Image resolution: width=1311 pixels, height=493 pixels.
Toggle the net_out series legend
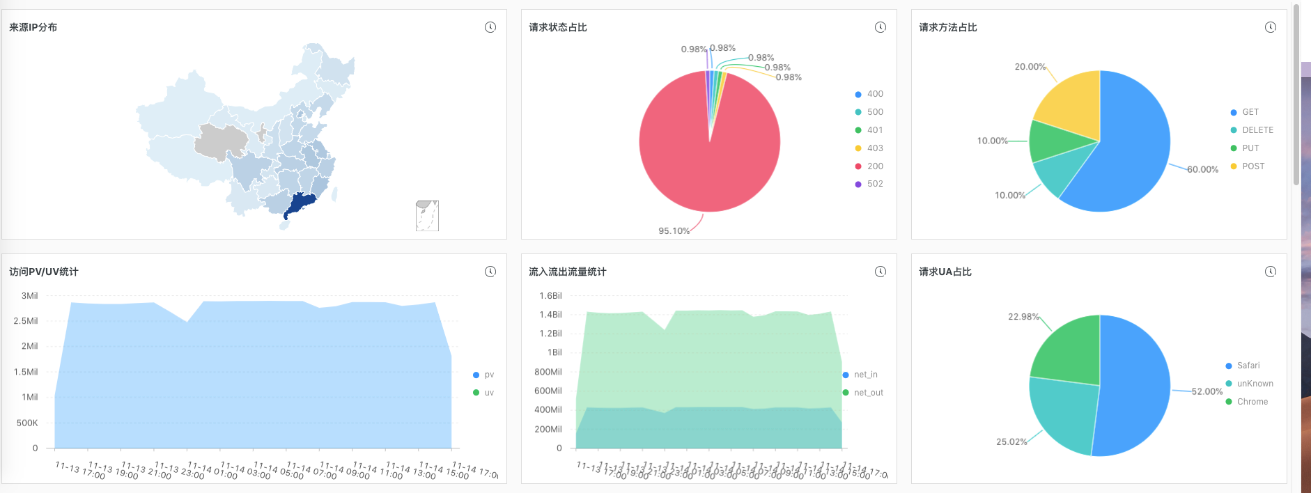[863, 393]
